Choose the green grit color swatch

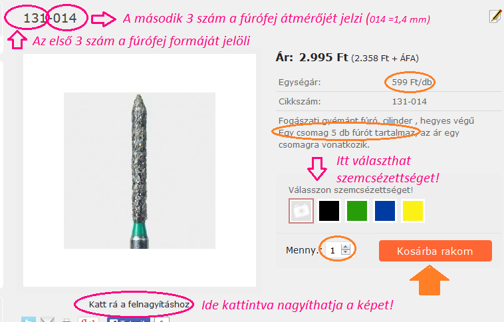tap(357, 211)
